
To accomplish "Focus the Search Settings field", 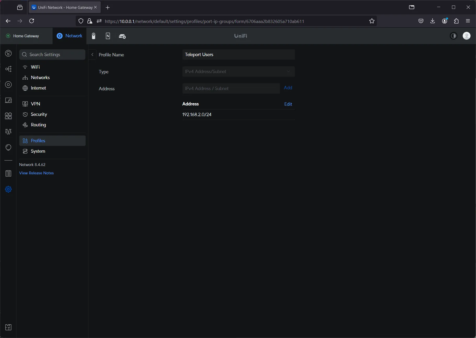I will [52, 55].
